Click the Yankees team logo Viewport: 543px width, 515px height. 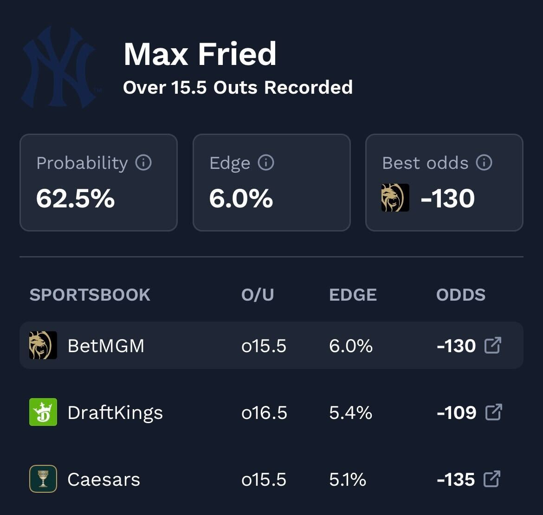59,67
